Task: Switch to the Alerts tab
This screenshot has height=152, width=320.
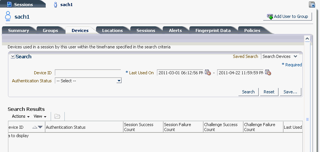Action: pyautogui.click(x=175, y=30)
